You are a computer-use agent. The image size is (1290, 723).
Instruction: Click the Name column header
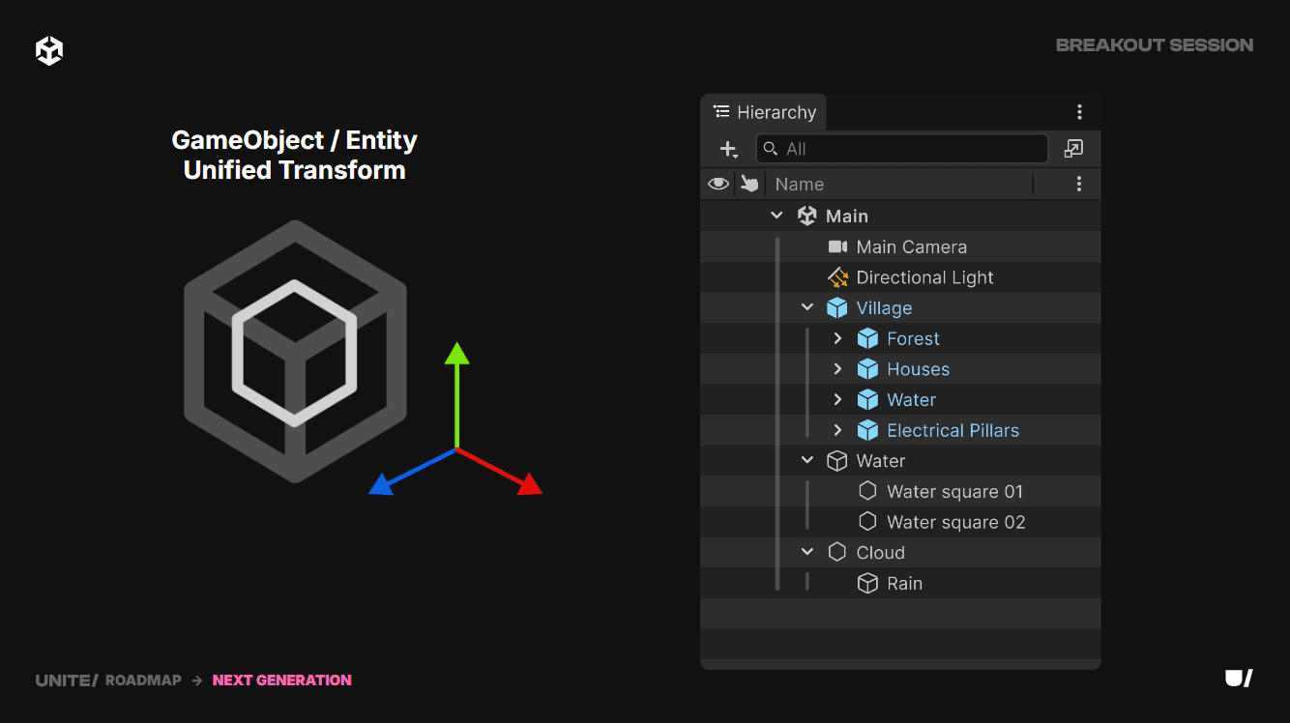coord(800,185)
